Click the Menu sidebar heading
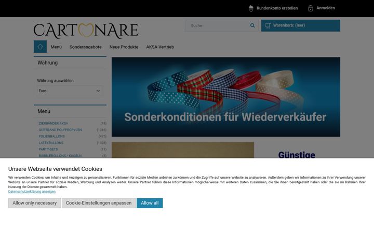374x233 pixels. click(44, 111)
